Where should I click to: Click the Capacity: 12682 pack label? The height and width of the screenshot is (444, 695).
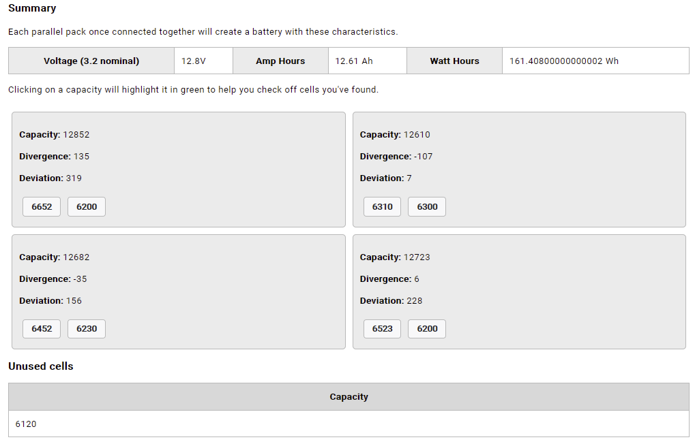click(55, 257)
